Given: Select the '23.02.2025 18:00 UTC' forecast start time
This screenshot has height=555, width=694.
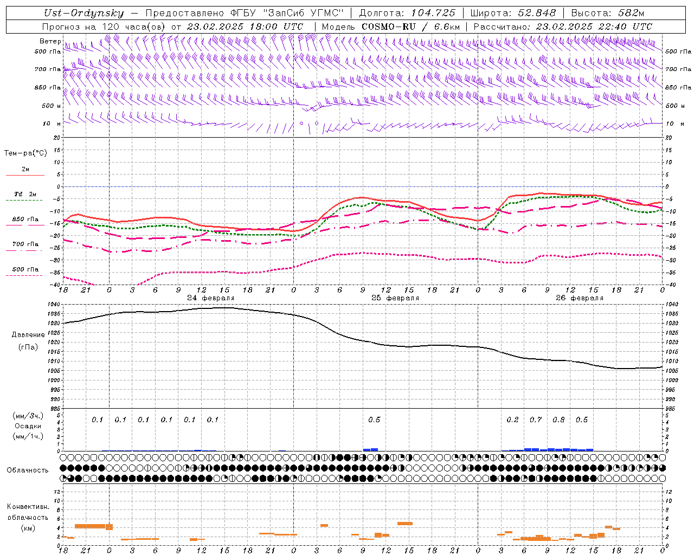Looking at the screenshot, I should [x=245, y=27].
